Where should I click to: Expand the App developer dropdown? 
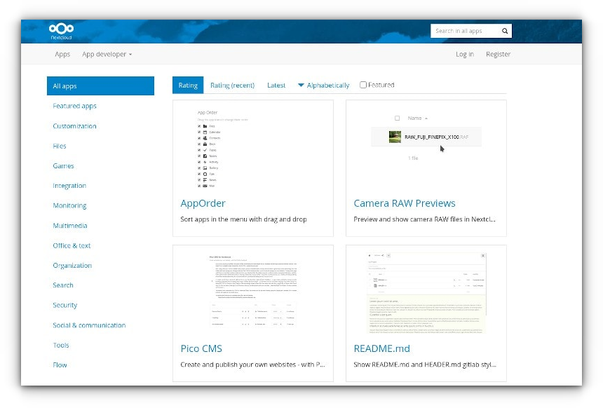(107, 54)
